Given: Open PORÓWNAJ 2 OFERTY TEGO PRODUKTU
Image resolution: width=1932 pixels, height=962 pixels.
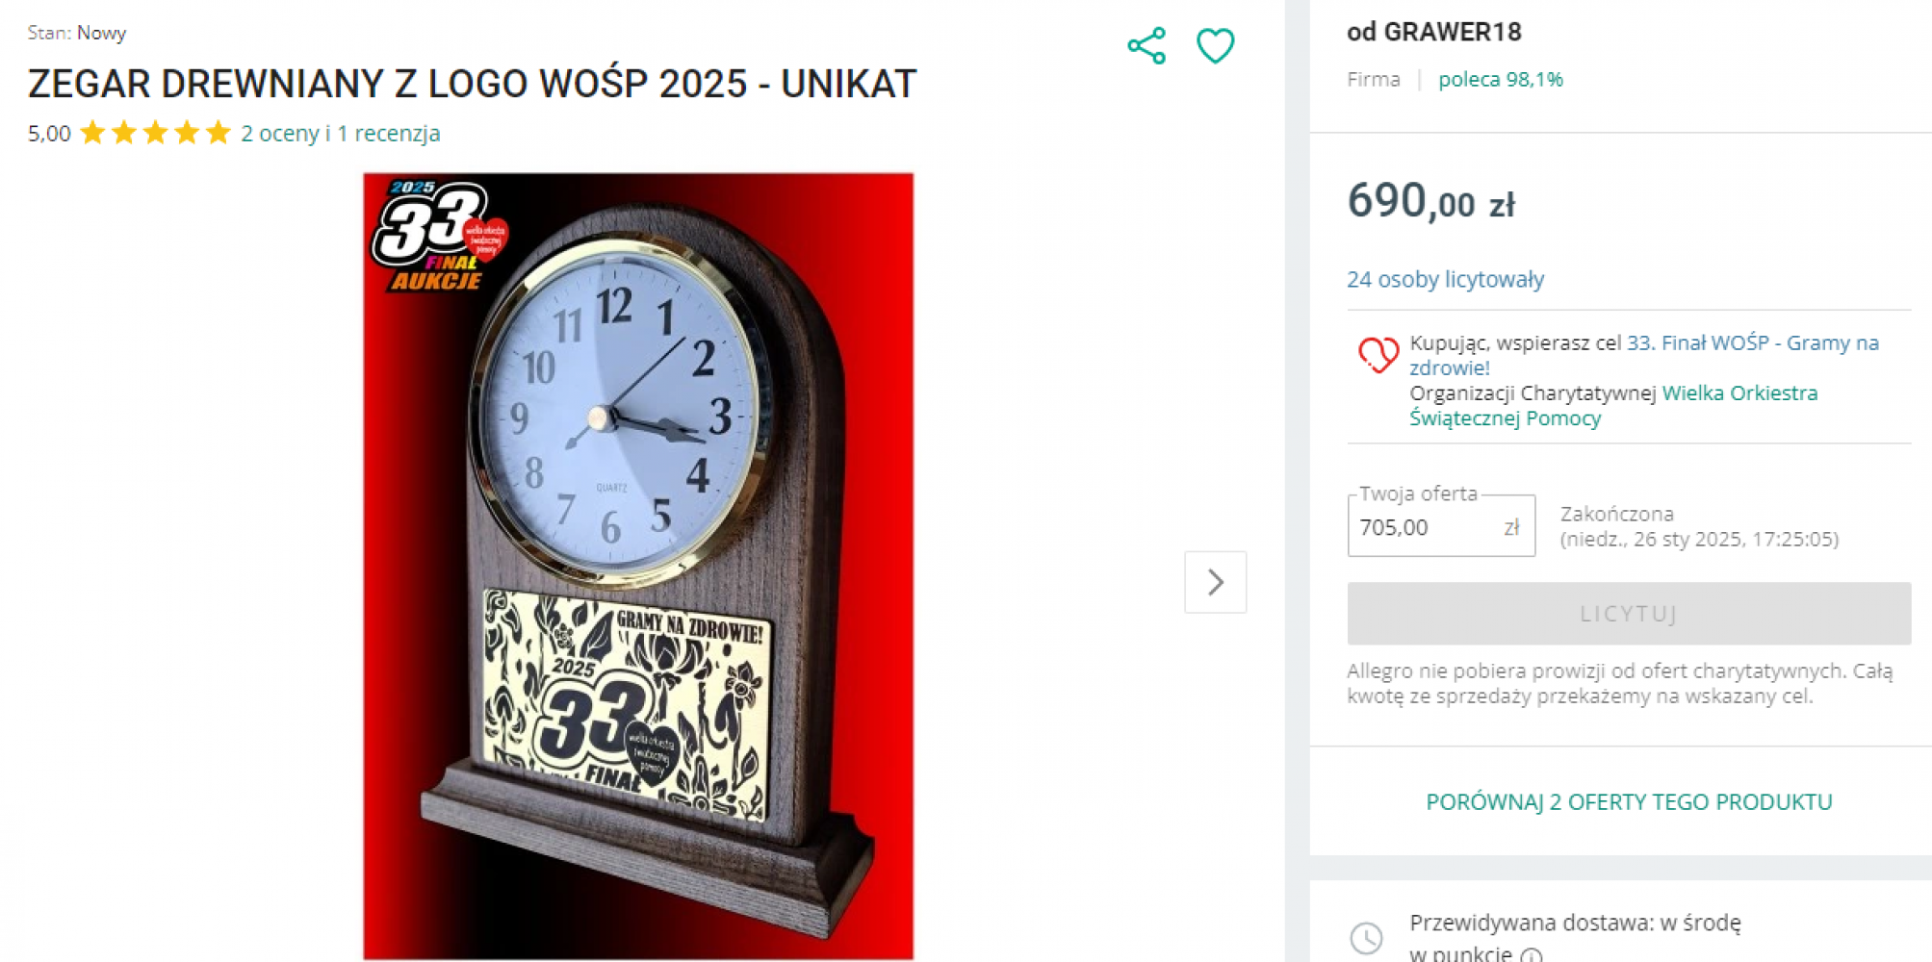Looking at the screenshot, I should 1629,802.
